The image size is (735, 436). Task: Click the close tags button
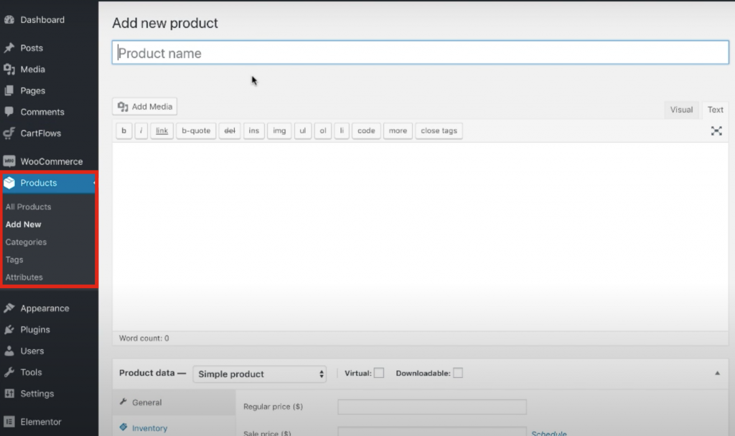click(439, 131)
